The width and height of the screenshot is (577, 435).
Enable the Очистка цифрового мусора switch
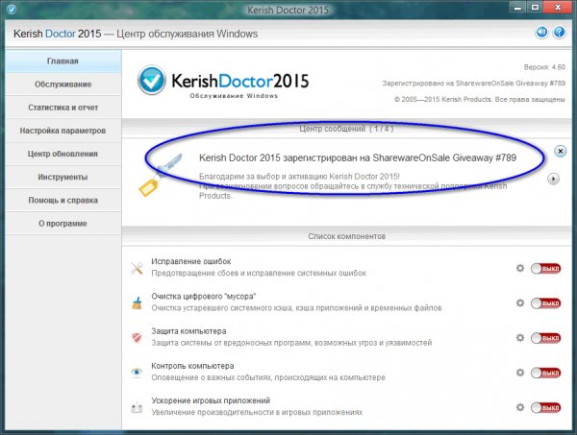(545, 303)
